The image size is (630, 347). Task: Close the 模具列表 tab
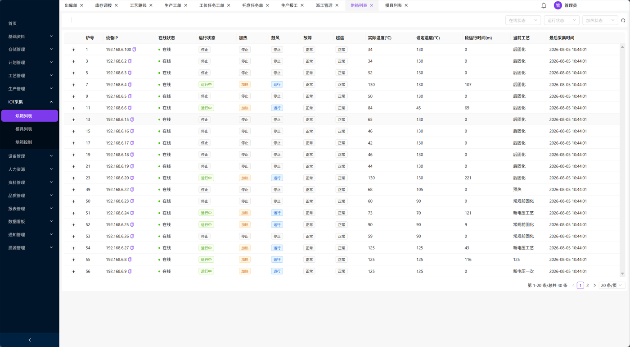[x=406, y=5]
